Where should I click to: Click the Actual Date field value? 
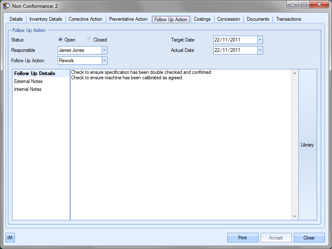235,50
